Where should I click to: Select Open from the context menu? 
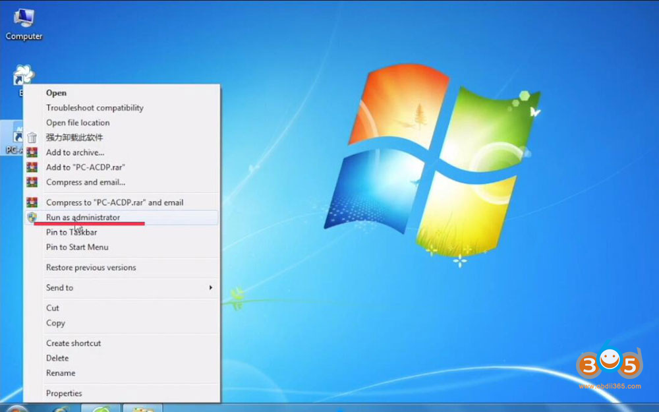tap(56, 93)
